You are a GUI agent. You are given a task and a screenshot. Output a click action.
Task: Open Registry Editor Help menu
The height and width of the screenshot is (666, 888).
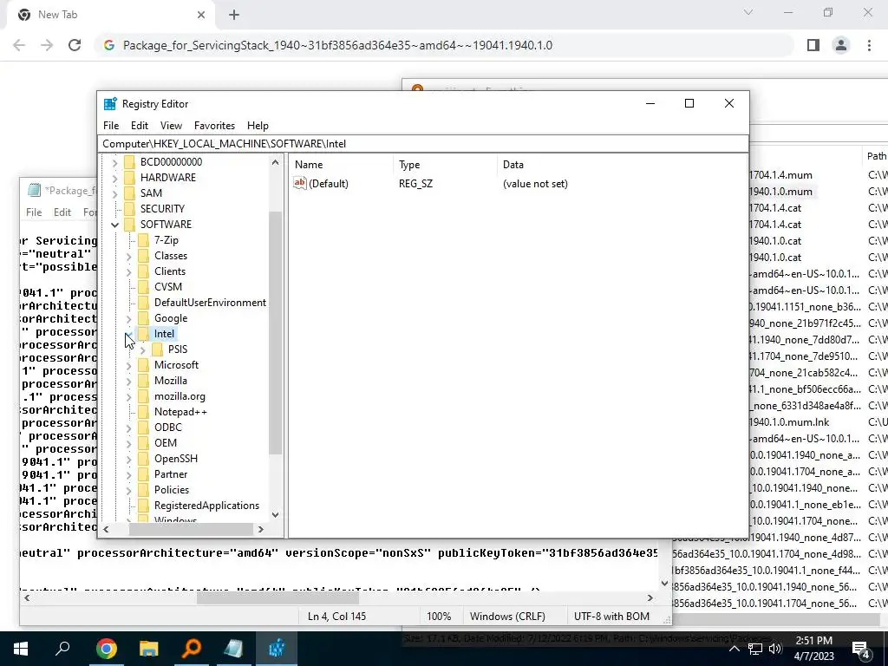click(x=258, y=126)
